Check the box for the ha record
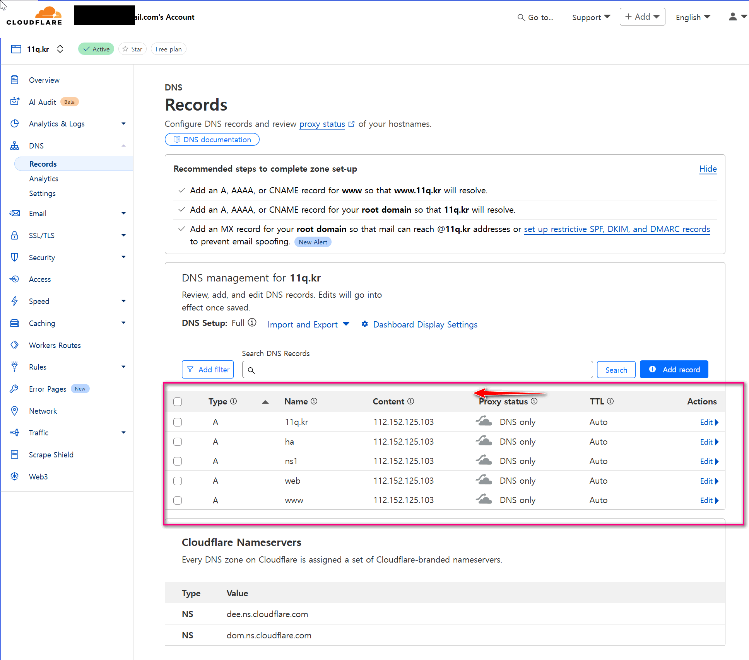The height and width of the screenshot is (660, 749). point(178,442)
